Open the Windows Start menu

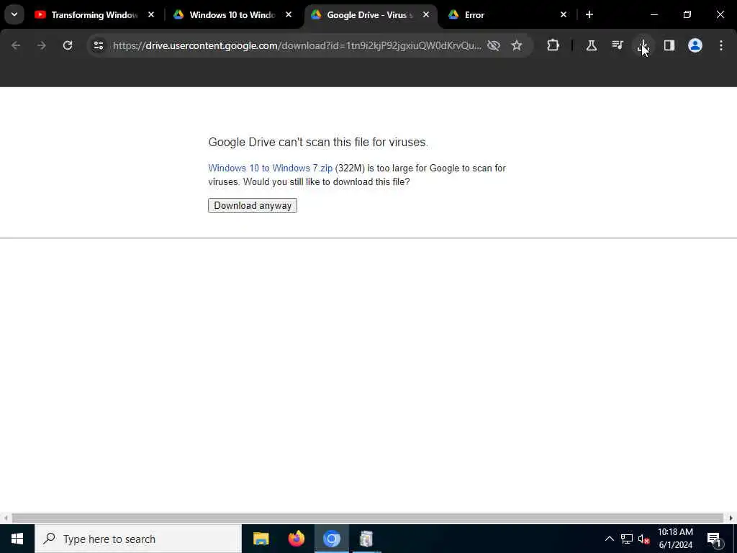(17, 539)
